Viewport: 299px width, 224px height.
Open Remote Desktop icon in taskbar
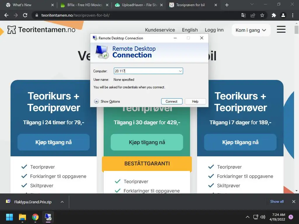(x=48, y=217)
